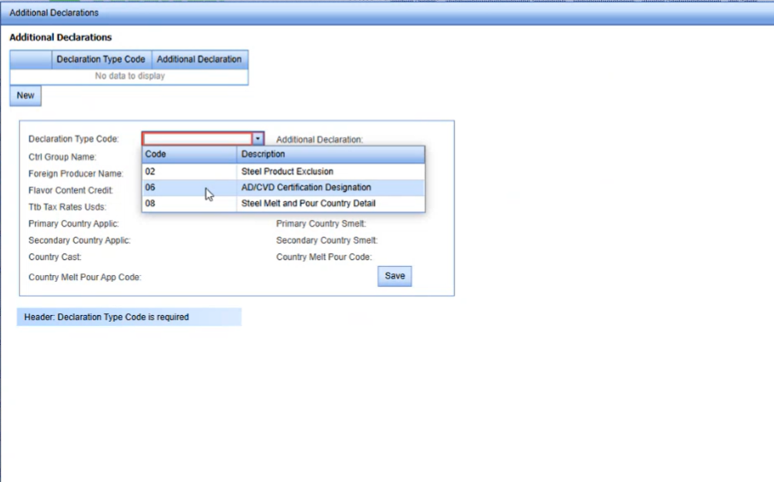Click the Ctrl Group Name label

click(62, 157)
